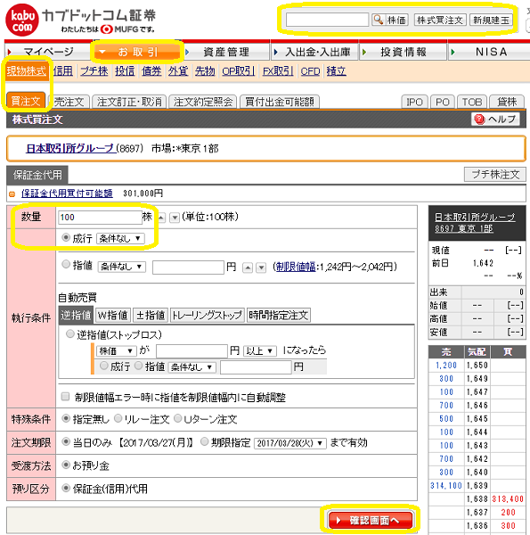Open the 資産管理 menu
The image size is (530, 535).
point(226,52)
